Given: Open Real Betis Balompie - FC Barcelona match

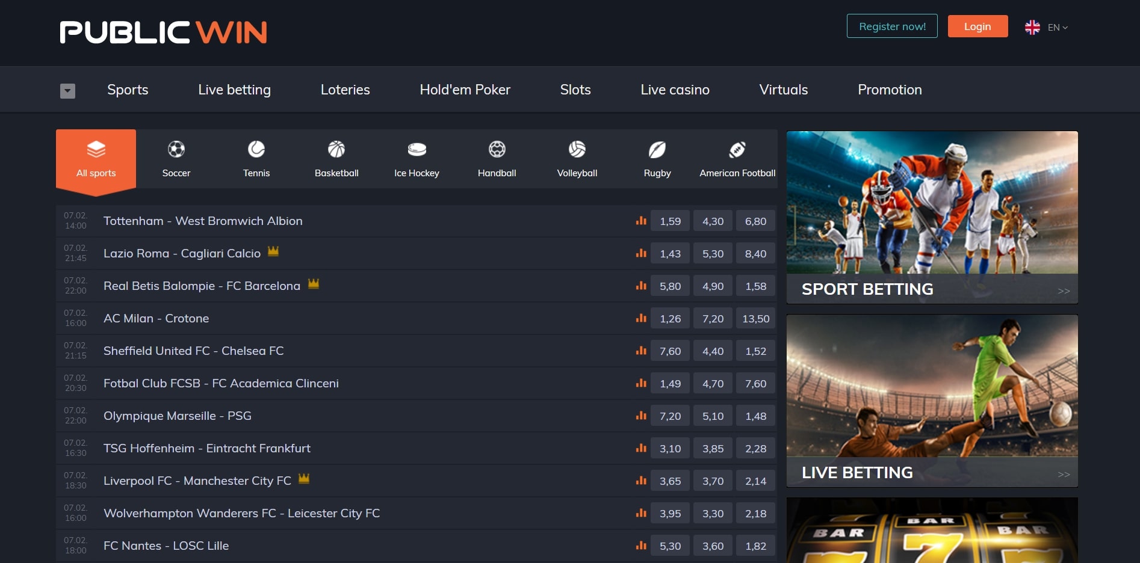Looking at the screenshot, I should click(202, 286).
